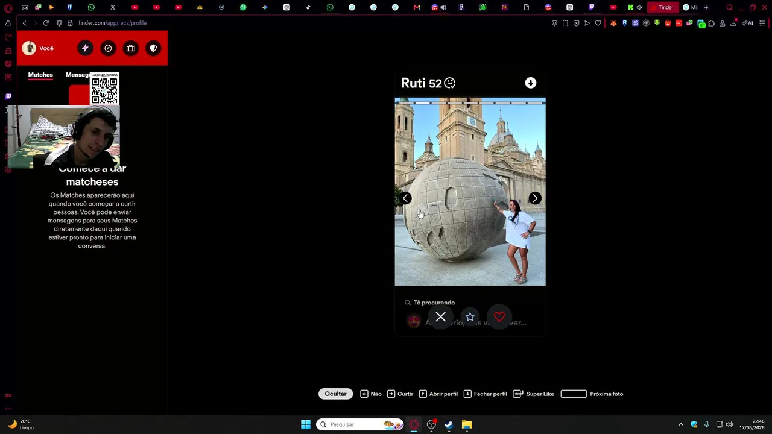Open File Explorer from the taskbar

pyautogui.click(x=467, y=424)
